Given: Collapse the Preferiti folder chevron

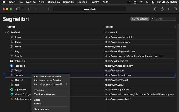Looking at the screenshot, I should (6, 32).
